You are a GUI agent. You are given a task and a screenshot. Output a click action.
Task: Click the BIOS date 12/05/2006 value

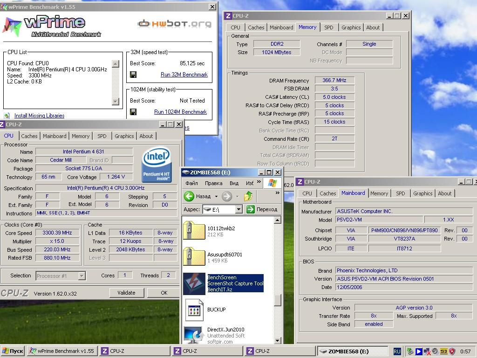pos(404,287)
